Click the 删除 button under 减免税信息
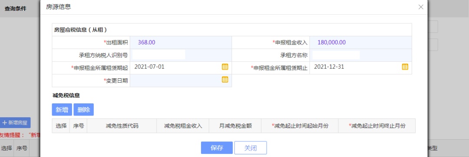 83,109
